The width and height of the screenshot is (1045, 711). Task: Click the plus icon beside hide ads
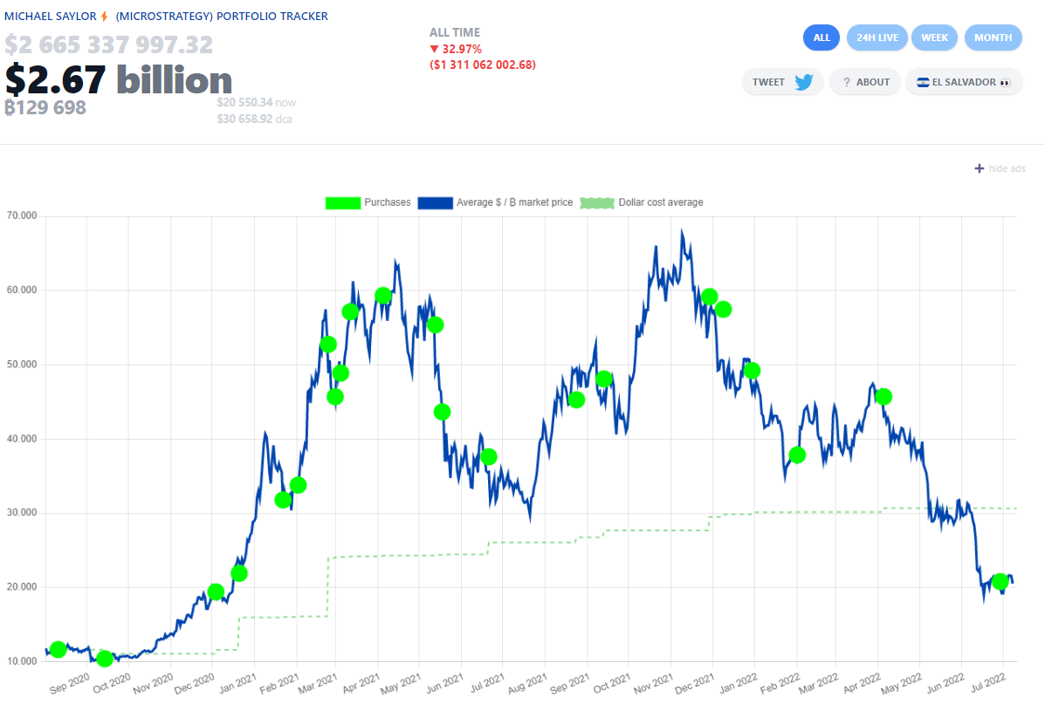tap(979, 168)
